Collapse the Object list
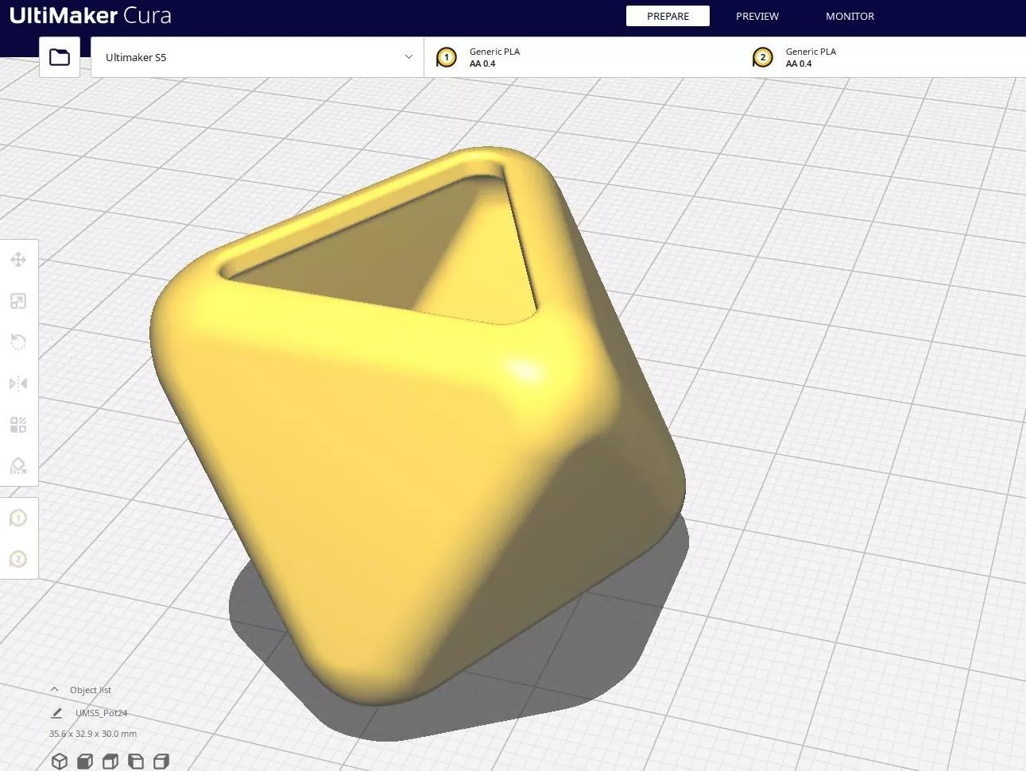 pos(55,690)
